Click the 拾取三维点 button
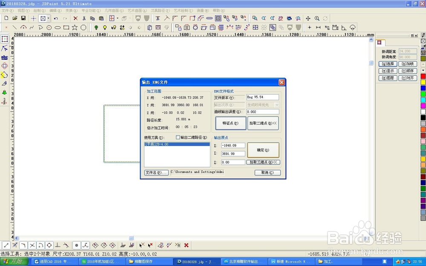Screen dimensions: 426x266 tap(263, 162)
